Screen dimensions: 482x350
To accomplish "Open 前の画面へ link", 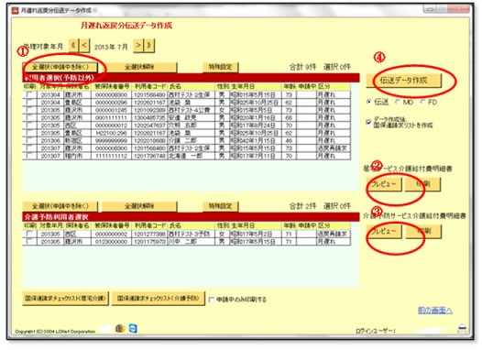I will click(435, 311).
